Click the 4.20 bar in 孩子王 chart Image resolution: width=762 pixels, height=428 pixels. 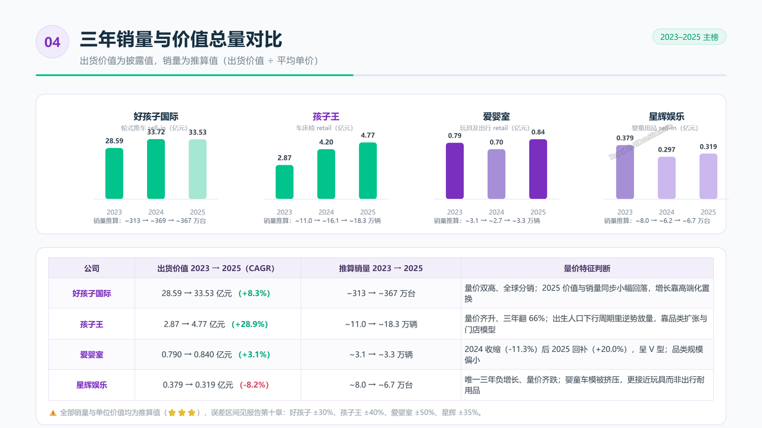coord(326,174)
